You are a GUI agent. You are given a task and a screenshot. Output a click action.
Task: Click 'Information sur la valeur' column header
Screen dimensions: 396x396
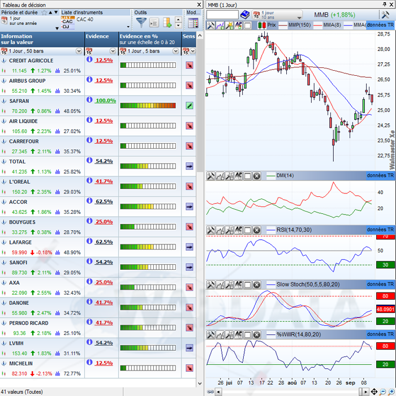pos(42,39)
